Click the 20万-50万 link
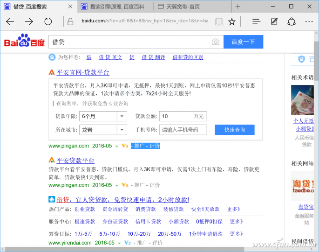The image size is (319, 252). pyautogui.click(x=170, y=234)
